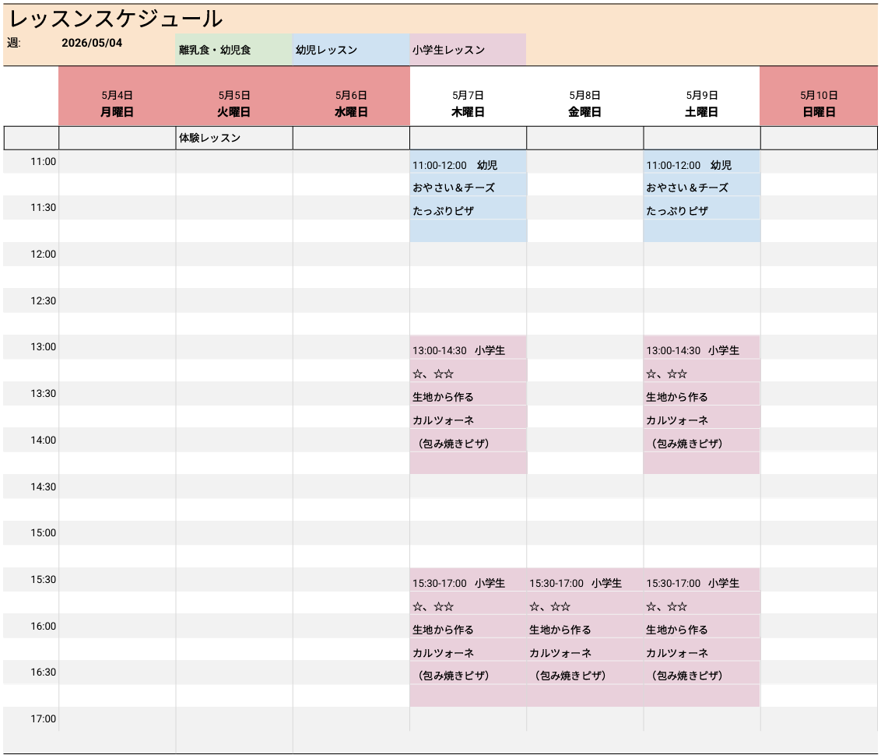
Task: Click the pink 小学生レッスン legend swatch
Action: 467,50
